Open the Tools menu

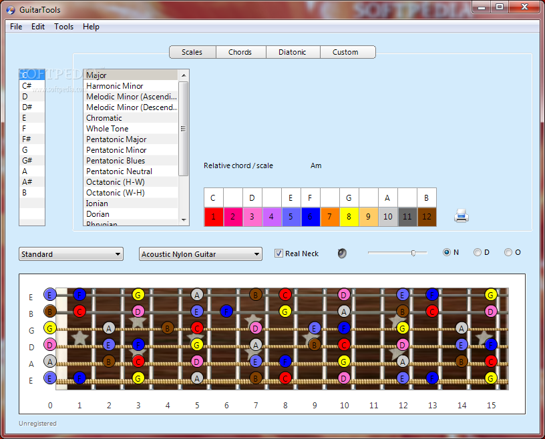pyautogui.click(x=63, y=27)
